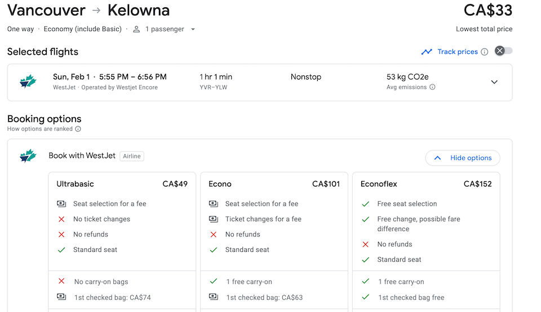Click the WestJet logo beside Book with WestJet
The width and height of the screenshot is (541, 312).
click(x=28, y=156)
